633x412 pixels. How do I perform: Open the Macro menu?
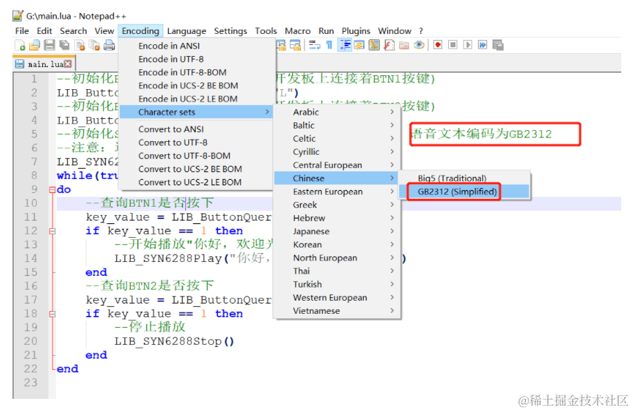pyautogui.click(x=297, y=31)
